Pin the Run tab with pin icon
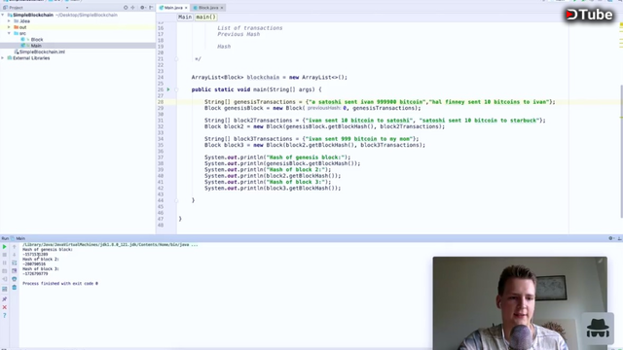The height and width of the screenshot is (350, 623). [x=5, y=298]
